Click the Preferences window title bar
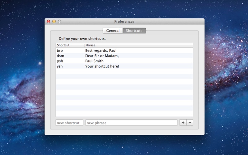The width and height of the screenshot is (248, 155). click(x=124, y=21)
